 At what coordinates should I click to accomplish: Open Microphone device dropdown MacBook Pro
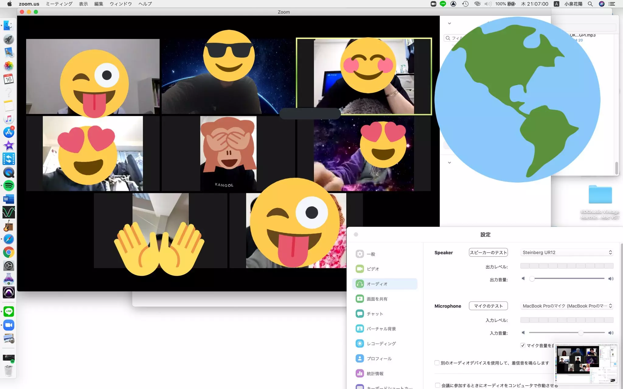567,306
